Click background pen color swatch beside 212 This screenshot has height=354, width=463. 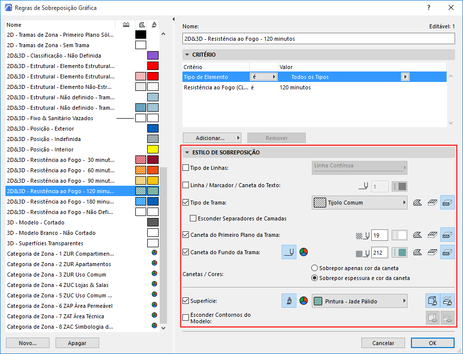coord(400,253)
